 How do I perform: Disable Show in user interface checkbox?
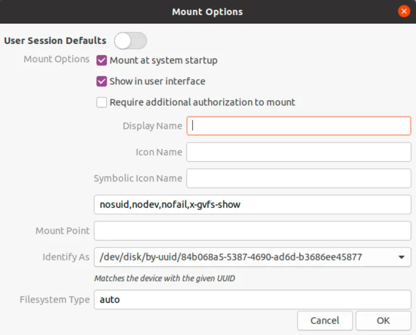coord(102,81)
